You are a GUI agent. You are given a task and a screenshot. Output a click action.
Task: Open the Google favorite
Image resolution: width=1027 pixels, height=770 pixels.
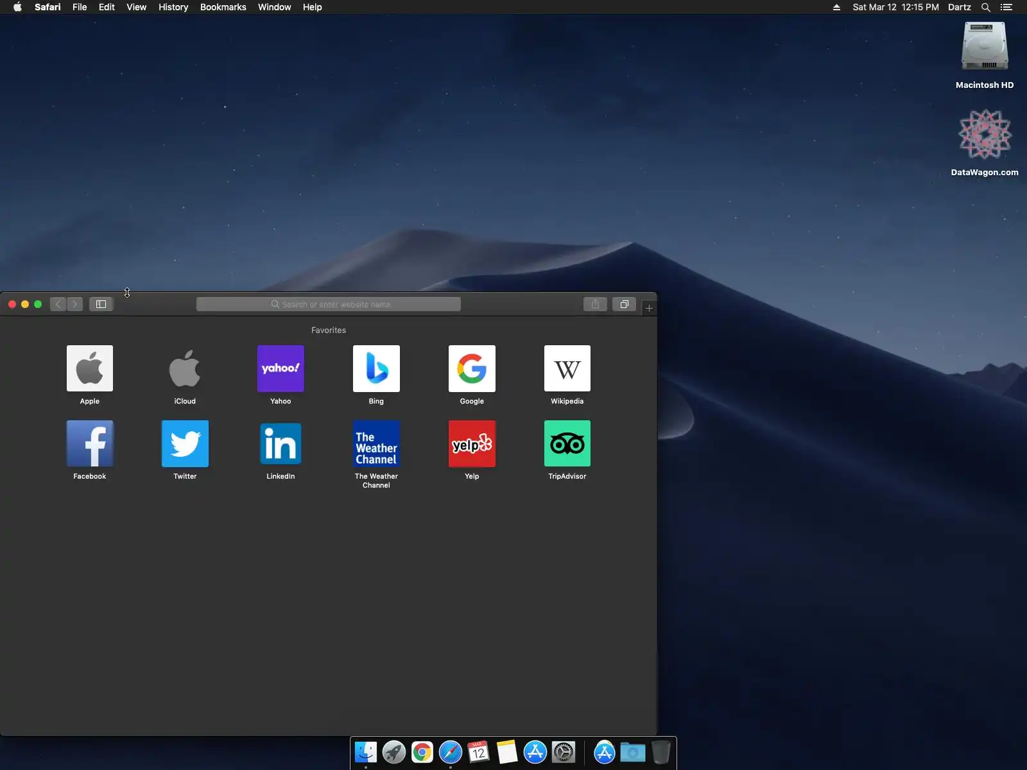(x=472, y=368)
